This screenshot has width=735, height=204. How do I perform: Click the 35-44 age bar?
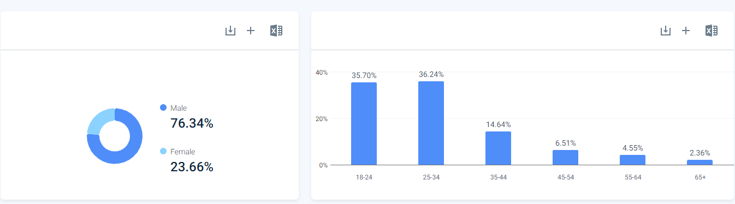498,148
